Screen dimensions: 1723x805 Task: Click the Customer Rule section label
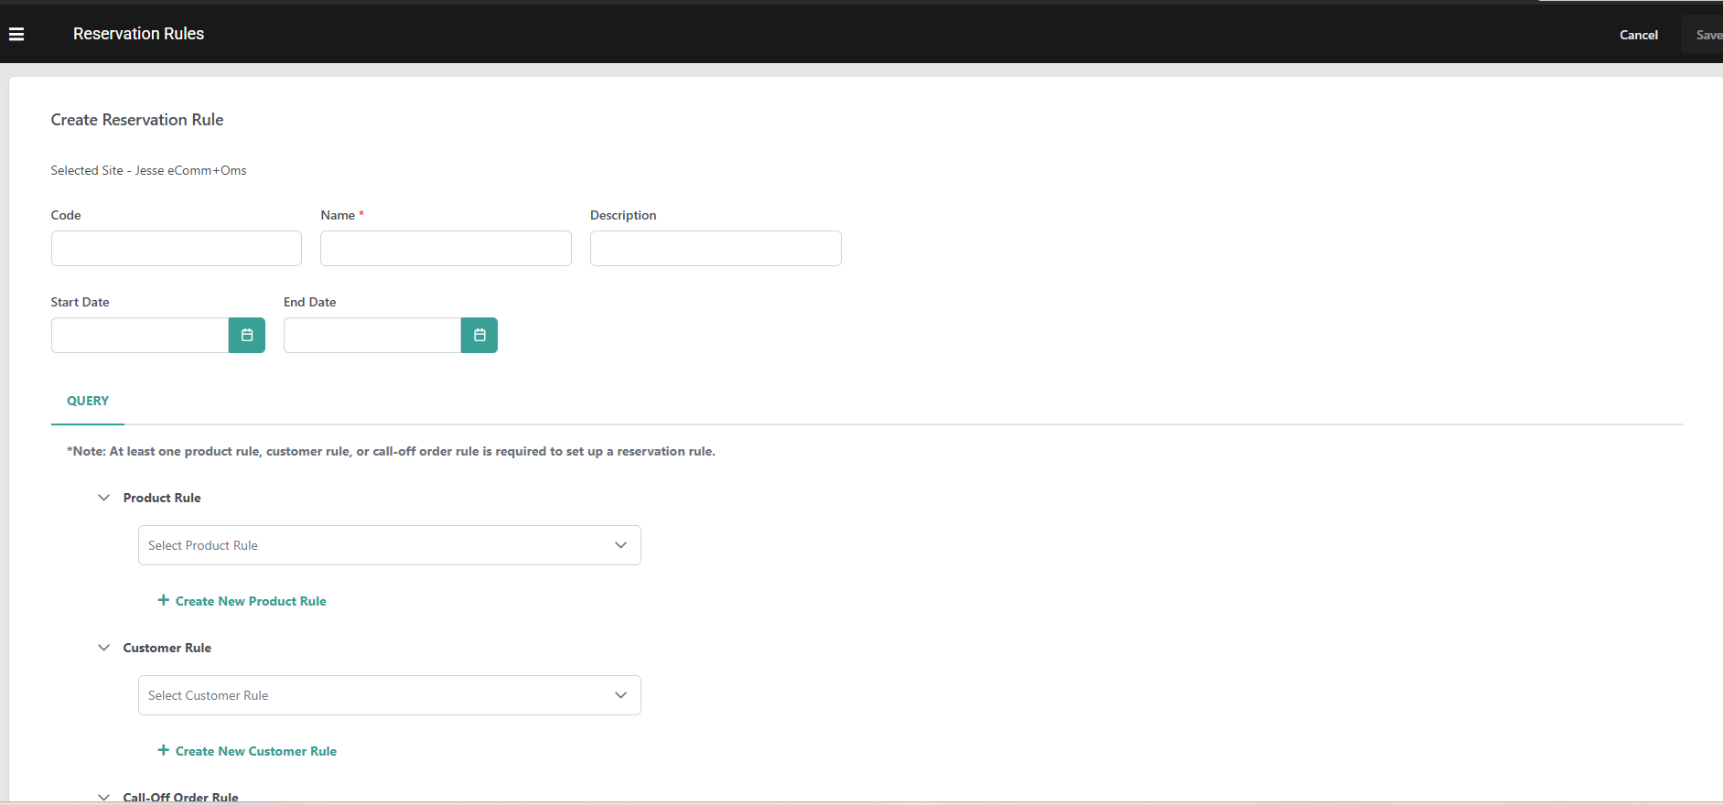coord(167,648)
